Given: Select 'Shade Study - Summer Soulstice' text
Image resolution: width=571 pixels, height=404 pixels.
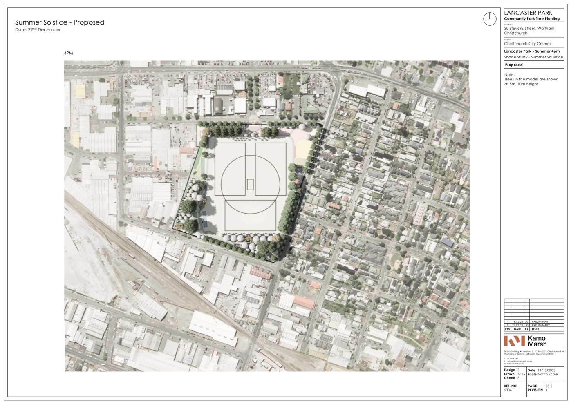Looking at the screenshot, I should 533,57.
